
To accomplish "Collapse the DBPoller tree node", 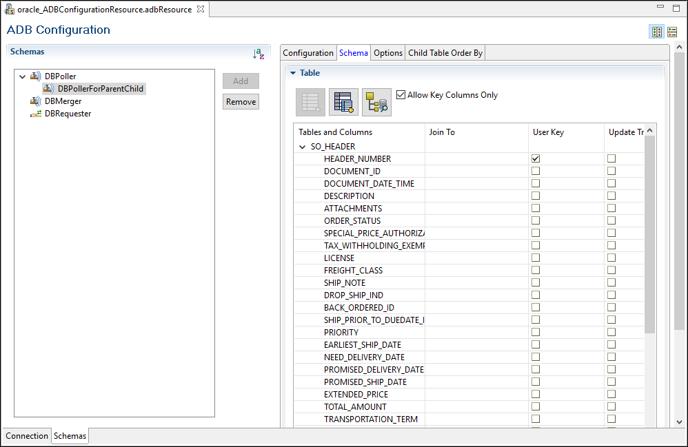I will pyautogui.click(x=22, y=76).
